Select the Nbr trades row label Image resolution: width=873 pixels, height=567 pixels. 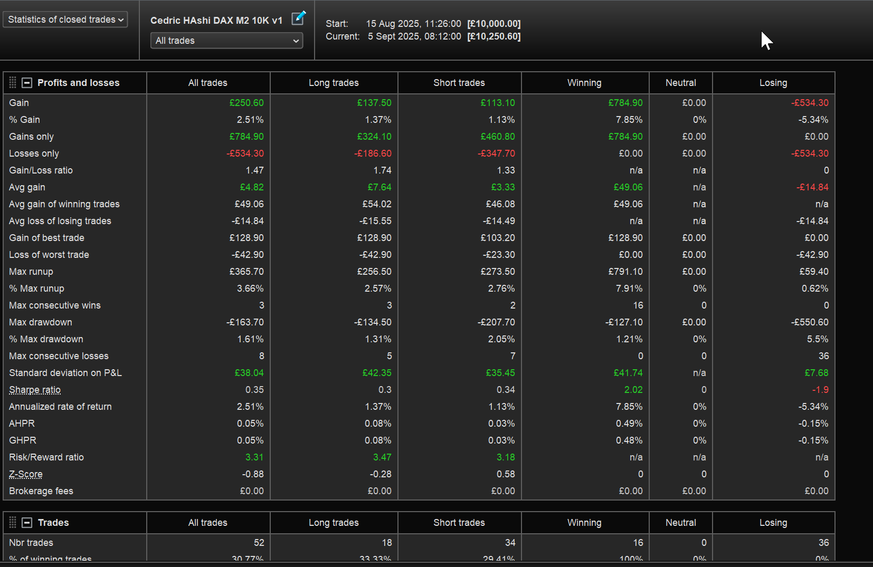coord(31,543)
